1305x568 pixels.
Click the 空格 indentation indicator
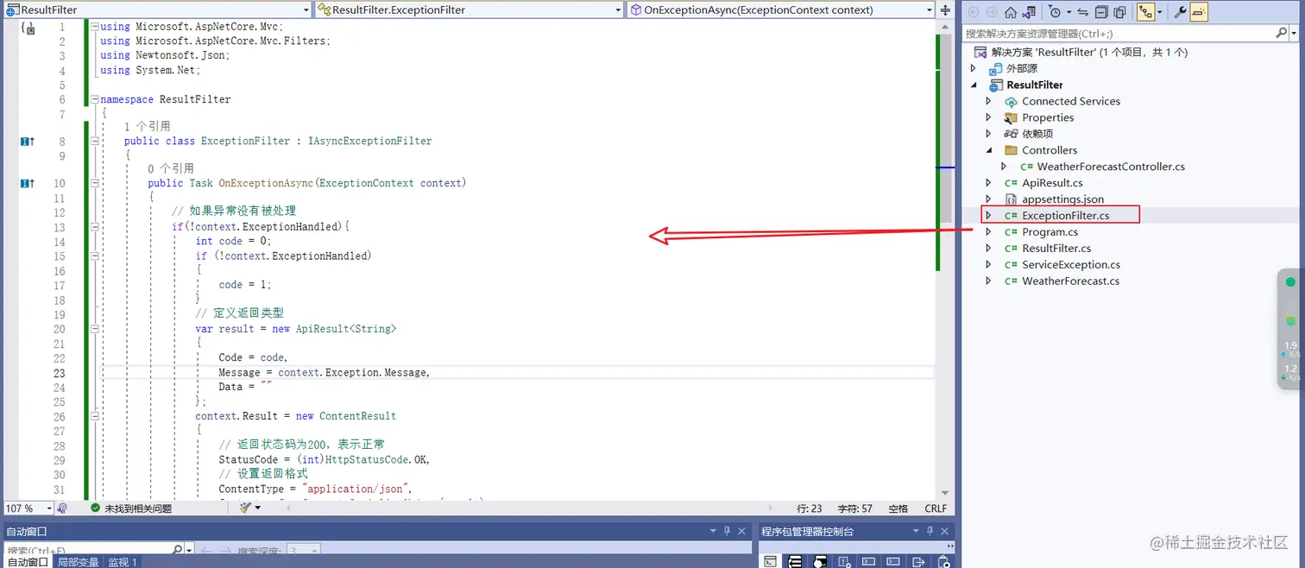point(898,509)
